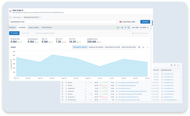Click the circled arrow icon after glossier URL
Viewport: 190px width, 116px height.
pos(137,83)
